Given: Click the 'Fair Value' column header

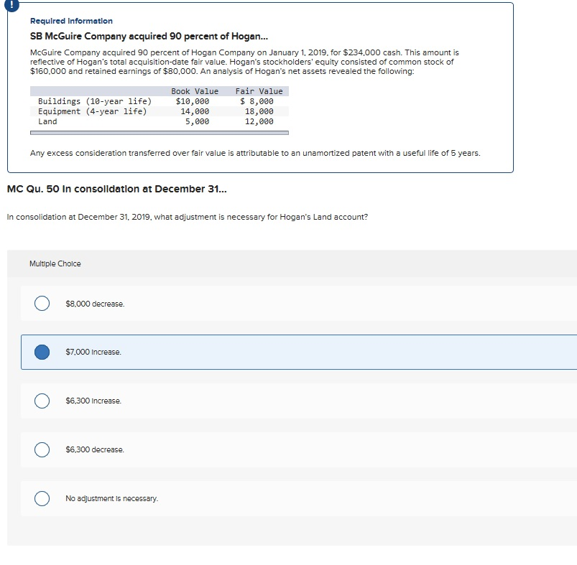Looking at the screenshot, I should point(259,91).
